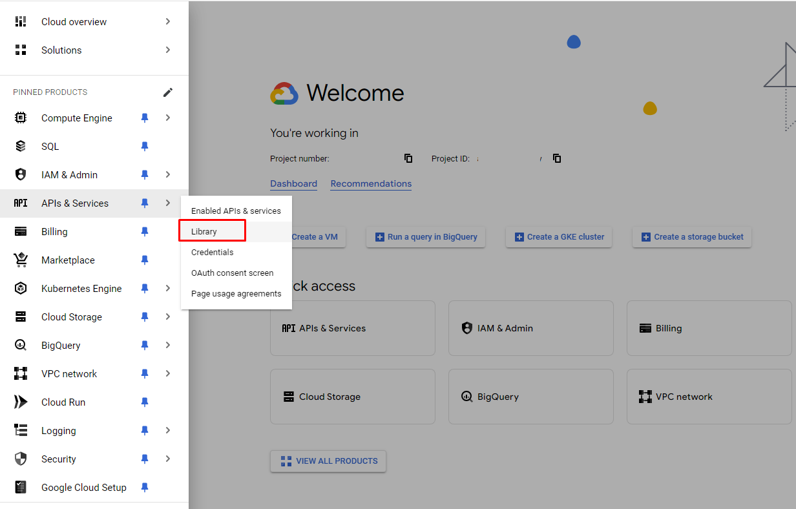Select Library in the APIs submenu
The width and height of the screenshot is (796, 509).
point(236,231)
